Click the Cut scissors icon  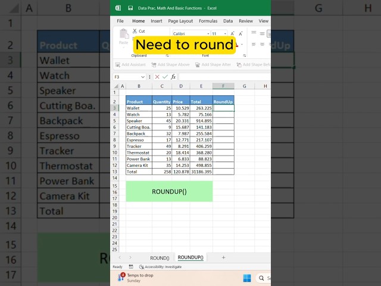(x=135, y=31)
